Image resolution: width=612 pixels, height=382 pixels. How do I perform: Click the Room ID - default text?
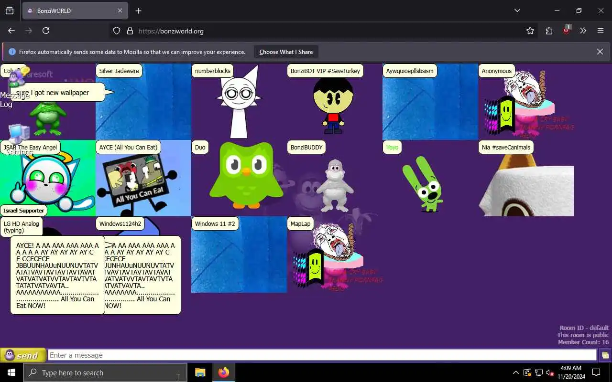[584, 328]
